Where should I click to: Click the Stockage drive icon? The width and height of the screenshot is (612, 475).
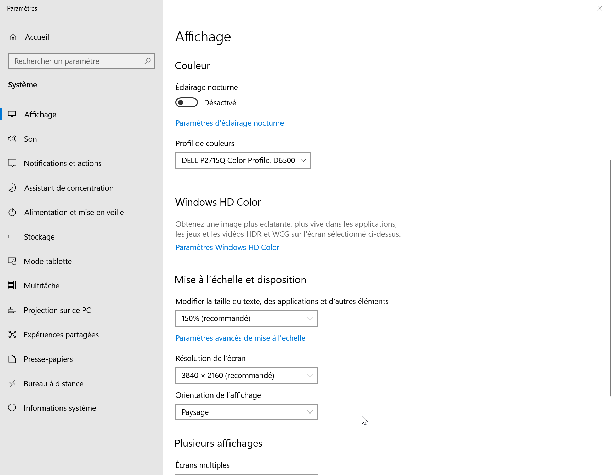pos(12,236)
